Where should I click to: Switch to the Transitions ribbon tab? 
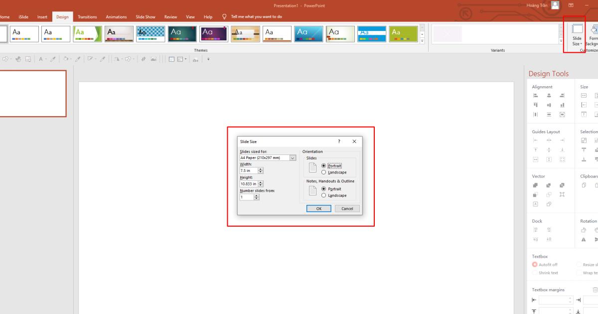pos(87,16)
